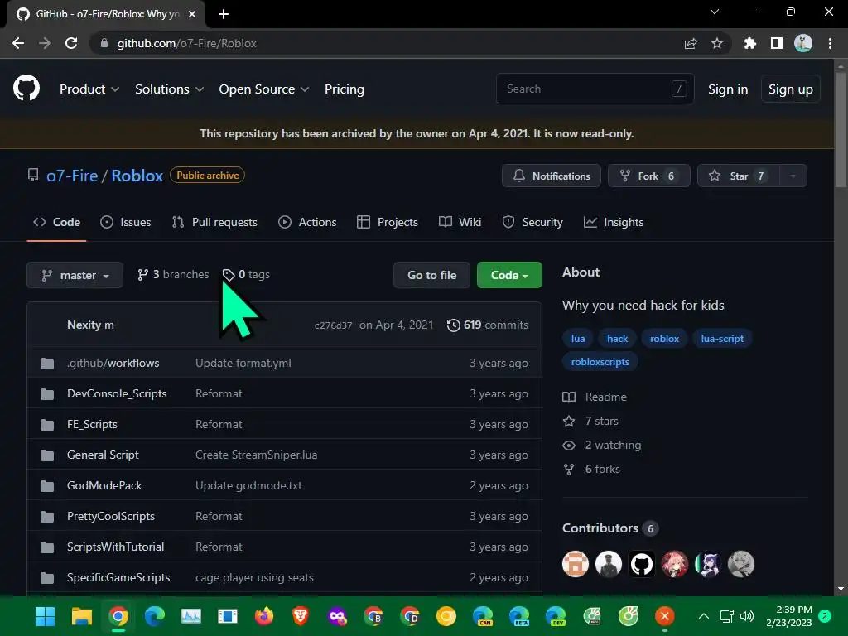The image size is (848, 636).
Task: Expand the Open Source menu
Action: point(264,89)
